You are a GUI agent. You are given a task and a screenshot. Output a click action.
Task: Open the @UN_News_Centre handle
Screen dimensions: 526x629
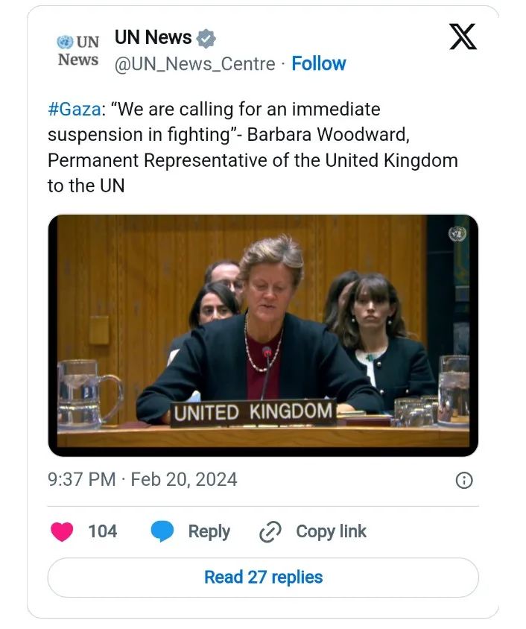point(194,64)
